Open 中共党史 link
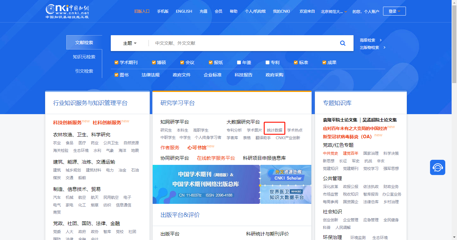Viewport: 457px width, 240px height. [x=331, y=153]
